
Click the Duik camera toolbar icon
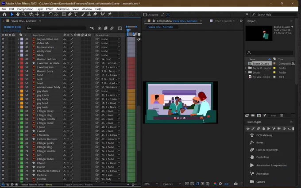pos(279,129)
